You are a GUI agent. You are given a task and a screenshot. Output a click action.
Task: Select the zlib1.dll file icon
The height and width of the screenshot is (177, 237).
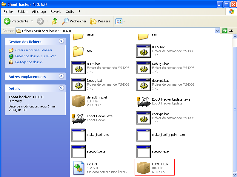(79, 168)
